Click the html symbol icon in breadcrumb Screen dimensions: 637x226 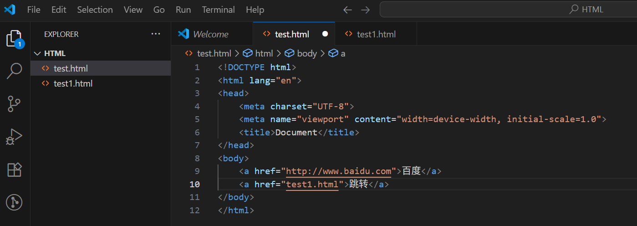click(248, 53)
